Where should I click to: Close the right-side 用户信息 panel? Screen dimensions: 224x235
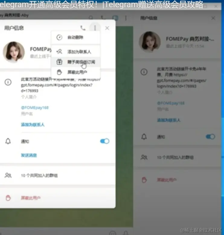(x=213, y=18)
